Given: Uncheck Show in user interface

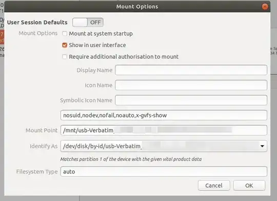Looking at the screenshot, I should [65, 45].
